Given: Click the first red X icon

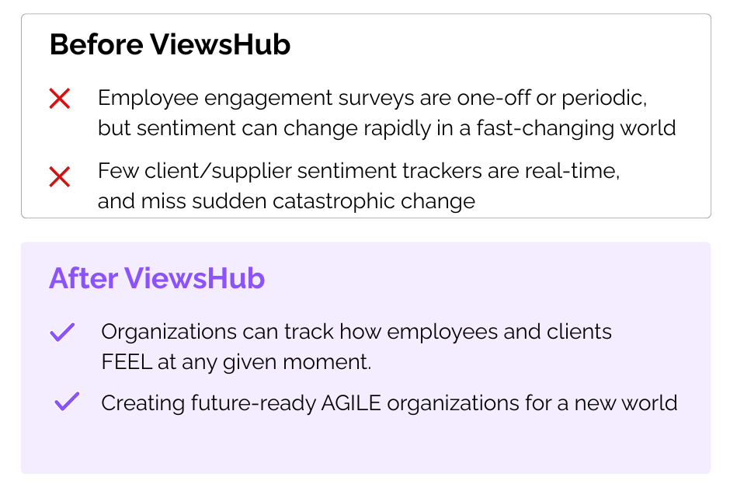Looking at the screenshot, I should [60, 99].
